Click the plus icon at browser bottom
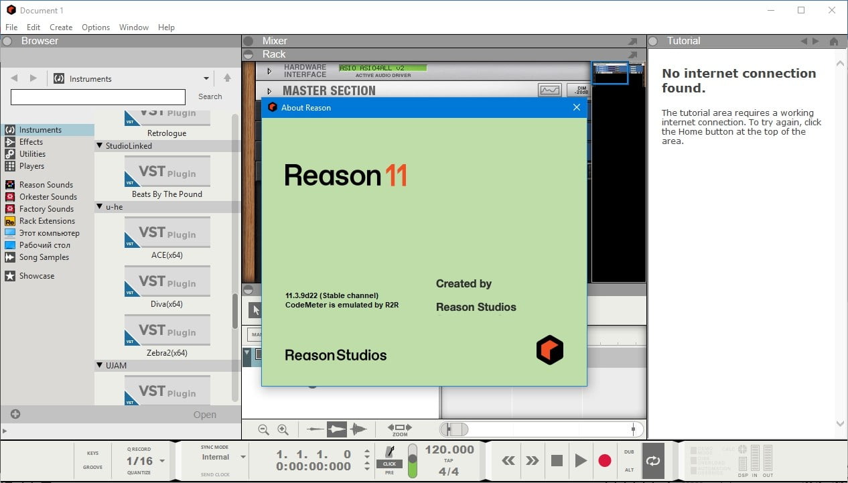 tap(15, 414)
